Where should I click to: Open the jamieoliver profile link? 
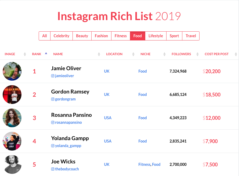[x=64, y=76]
